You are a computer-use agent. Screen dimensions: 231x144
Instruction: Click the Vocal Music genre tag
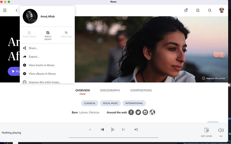[110, 103]
